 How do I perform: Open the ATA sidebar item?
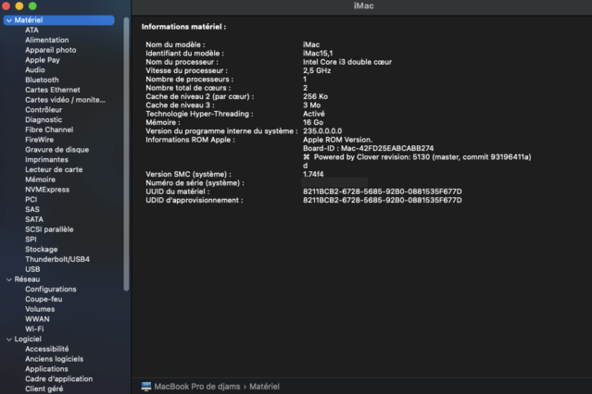[31, 31]
